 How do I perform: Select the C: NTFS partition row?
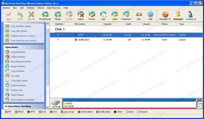point(126,35)
